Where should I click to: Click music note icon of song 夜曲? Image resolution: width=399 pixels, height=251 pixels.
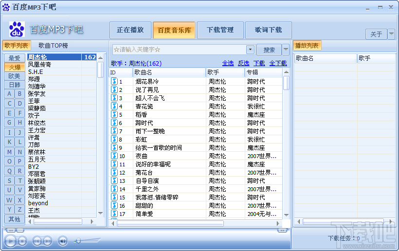[114, 156]
